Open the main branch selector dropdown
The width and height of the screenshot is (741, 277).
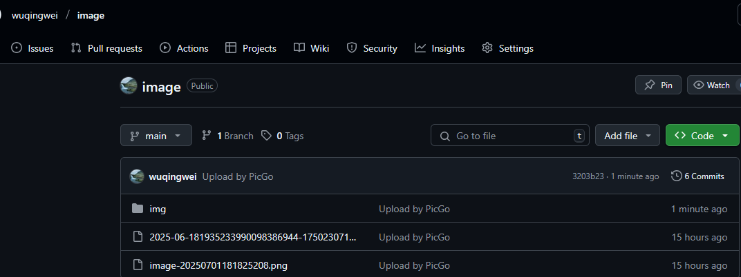pyautogui.click(x=156, y=135)
